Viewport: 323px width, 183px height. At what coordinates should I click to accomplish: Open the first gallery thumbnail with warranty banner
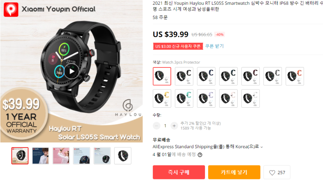coord(20,156)
